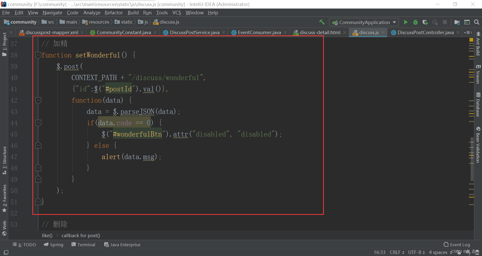Click line number 45 in the gutter
Viewport: 482px width, 256px height.
point(14,134)
